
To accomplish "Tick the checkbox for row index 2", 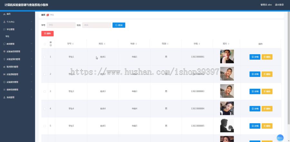I will pyautogui.click(x=44, y=74).
